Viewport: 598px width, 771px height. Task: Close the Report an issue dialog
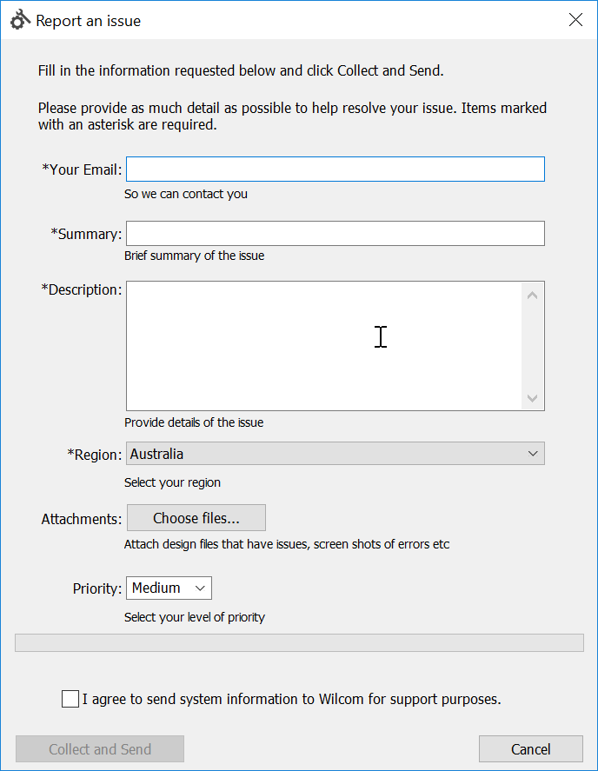coord(575,20)
